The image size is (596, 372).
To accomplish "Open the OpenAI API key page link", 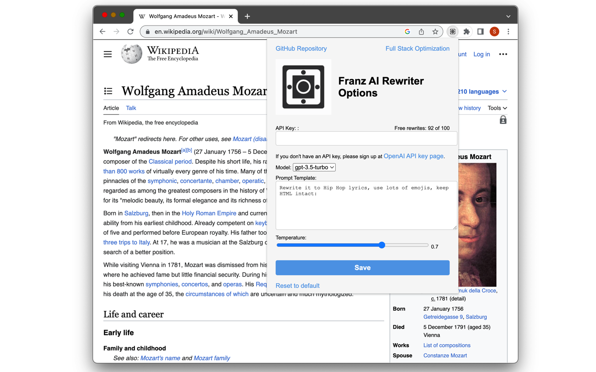I will click(x=413, y=156).
